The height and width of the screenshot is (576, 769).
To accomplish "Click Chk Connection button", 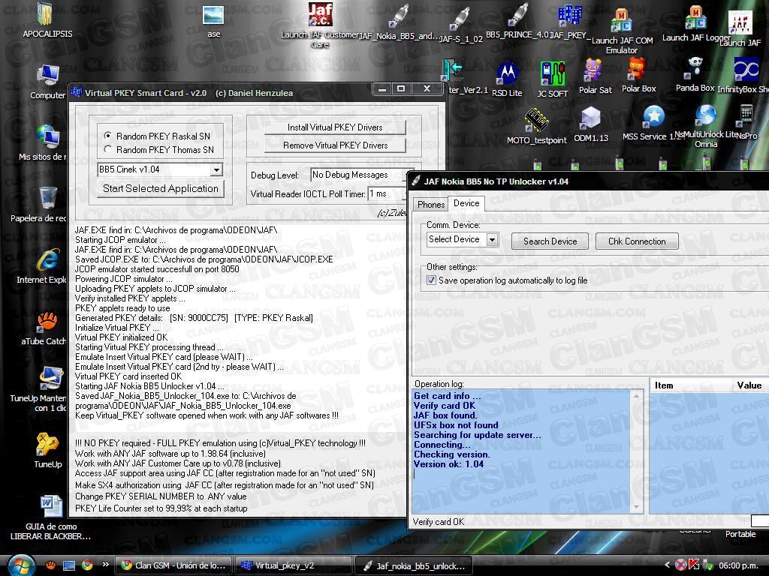I will tap(637, 241).
